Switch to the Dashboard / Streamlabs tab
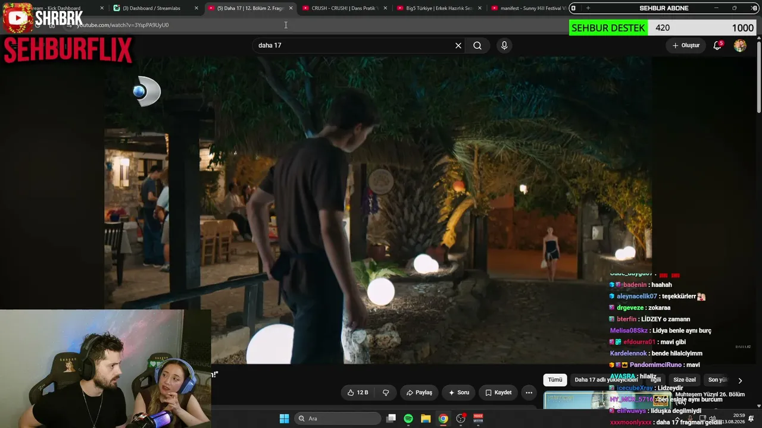This screenshot has height=428, width=762. (155, 8)
